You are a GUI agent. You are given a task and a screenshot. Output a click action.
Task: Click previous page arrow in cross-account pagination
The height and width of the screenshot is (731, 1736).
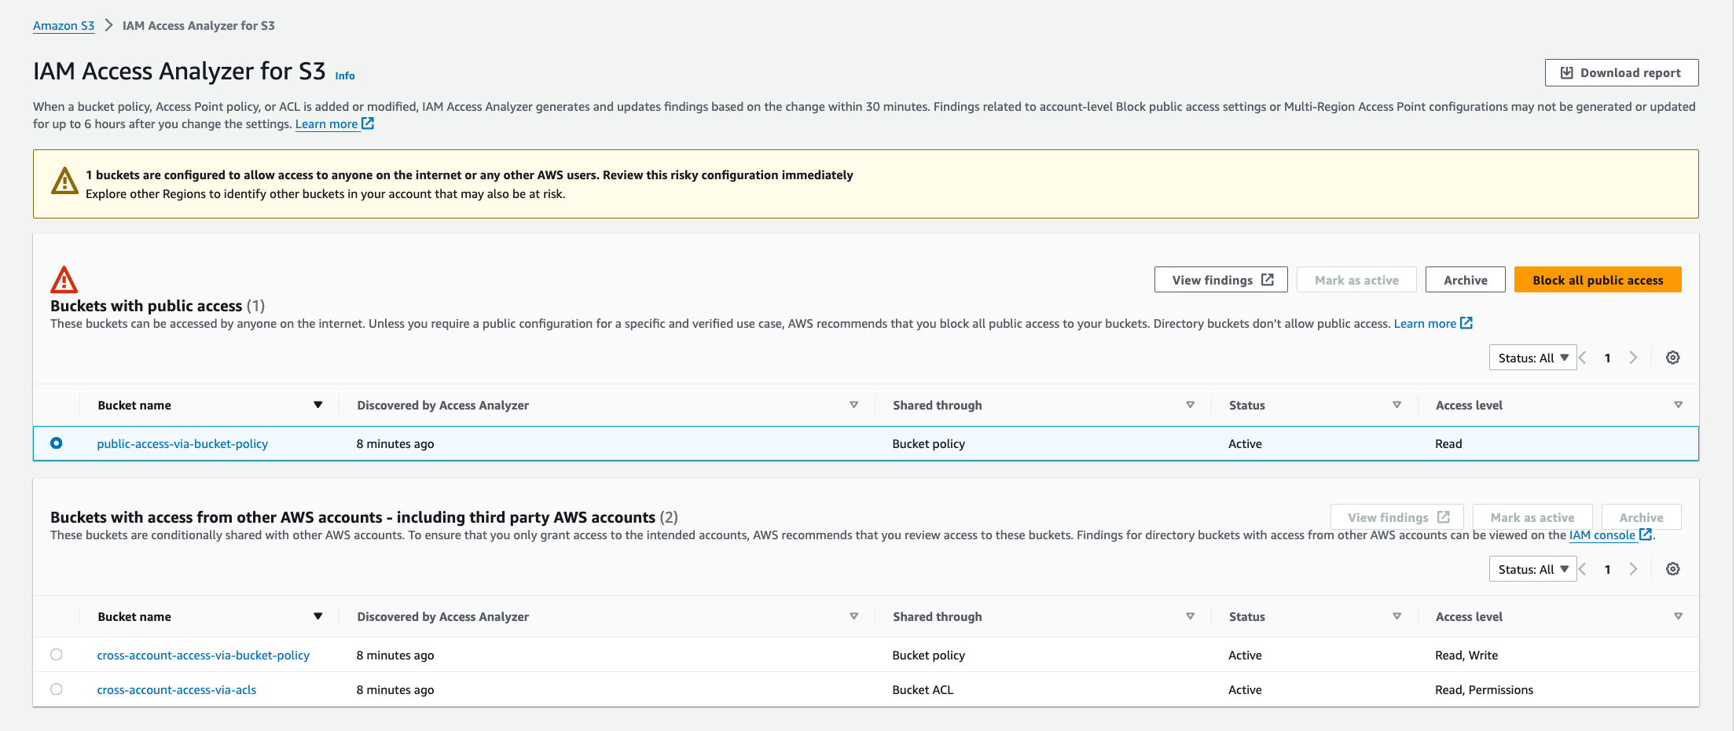click(x=1581, y=568)
